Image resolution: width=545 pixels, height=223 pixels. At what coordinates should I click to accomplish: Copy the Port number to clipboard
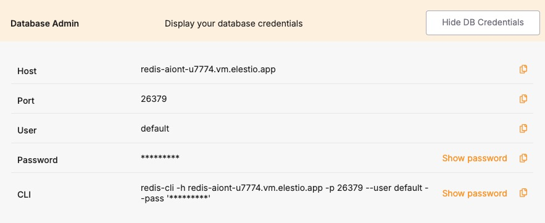pos(523,99)
